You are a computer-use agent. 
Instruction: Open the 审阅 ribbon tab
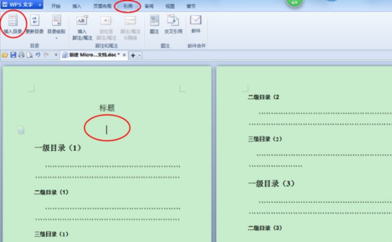coord(149,6)
